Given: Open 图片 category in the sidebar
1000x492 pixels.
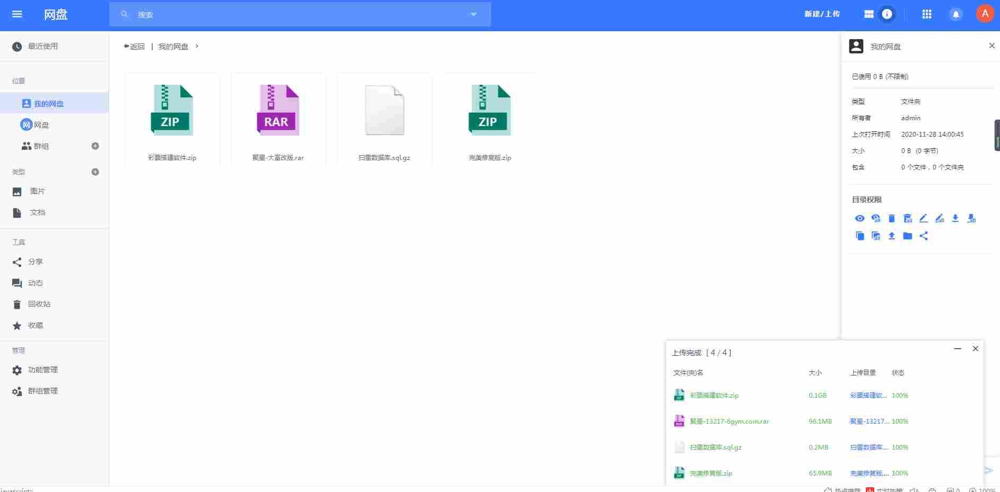Looking at the screenshot, I should point(54,191).
